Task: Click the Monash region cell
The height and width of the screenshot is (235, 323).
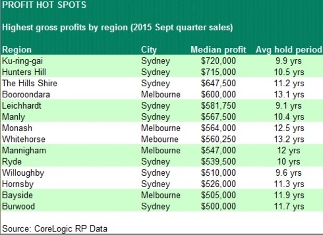Action: coord(17,128)
